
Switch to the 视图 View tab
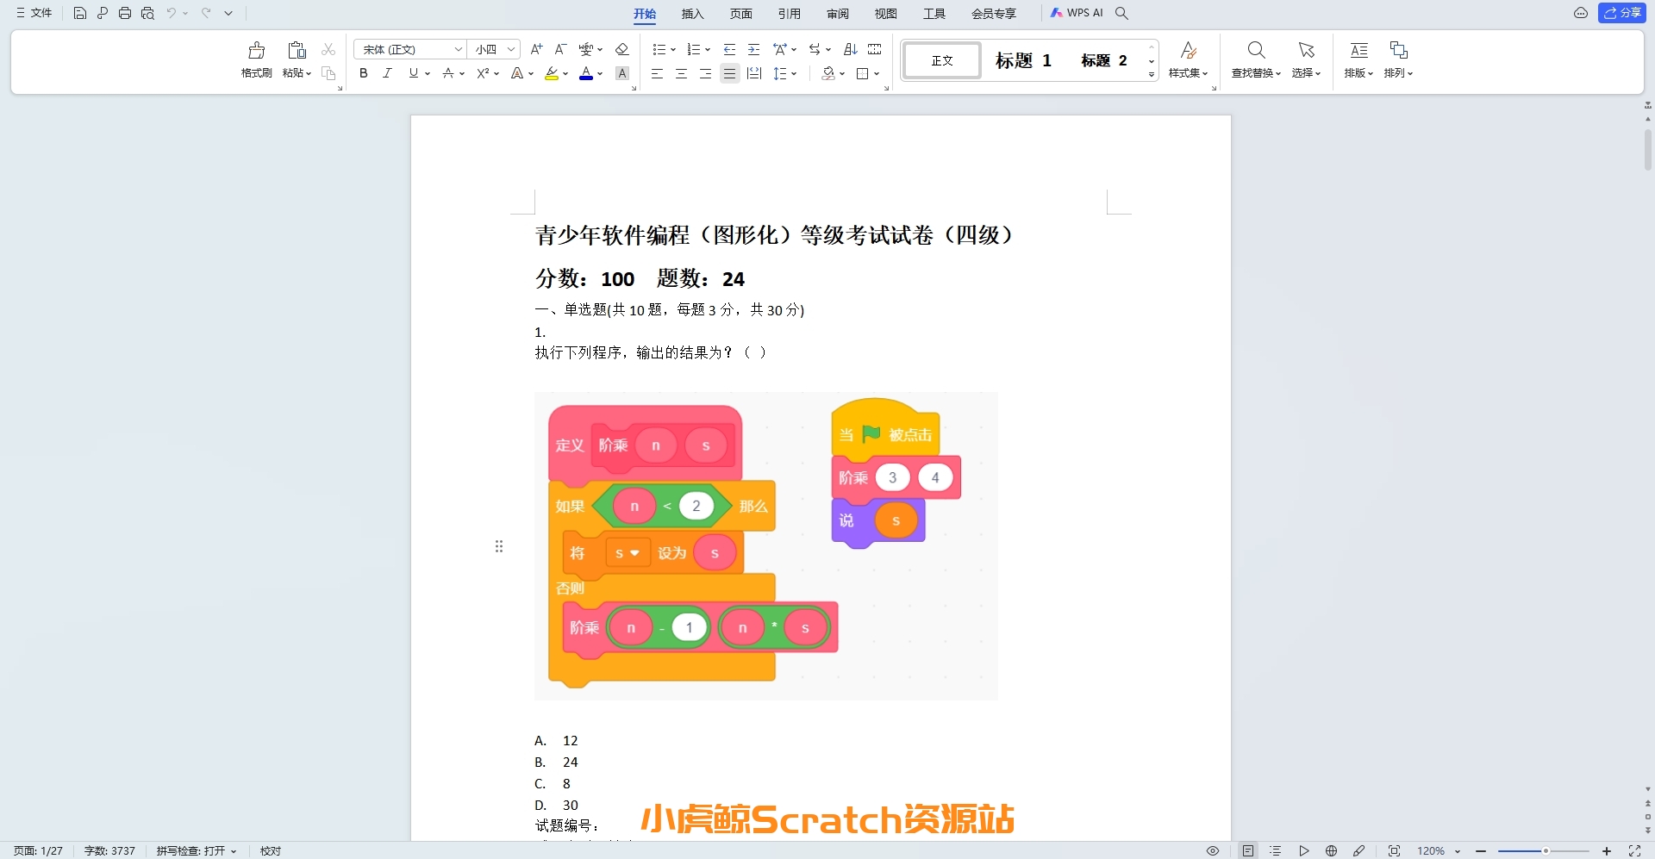coord(885,14)
